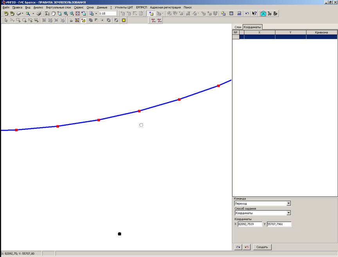Click the icon with blue question marks
The image size is (338, 257).
[x=239, y=14]
